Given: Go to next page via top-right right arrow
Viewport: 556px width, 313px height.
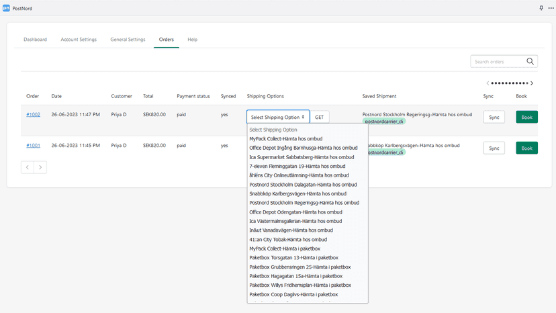Looking at the screenshot, I should pos(532,83).
